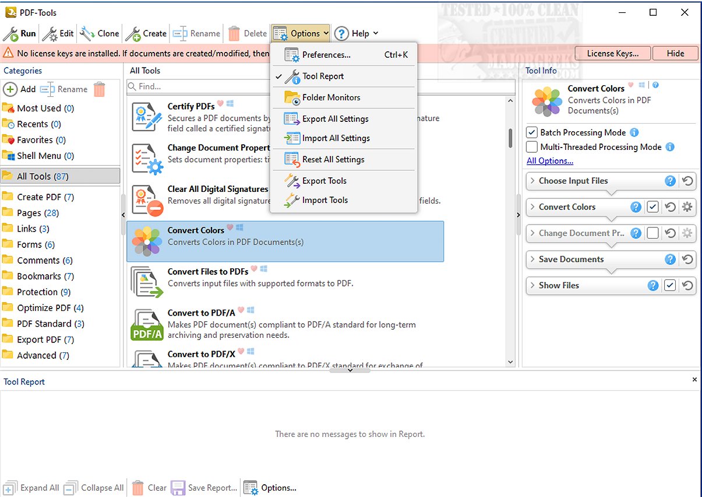Click the Certify PDFs tool icon
This screenshot has height=497, width=702.
(147, 118)
